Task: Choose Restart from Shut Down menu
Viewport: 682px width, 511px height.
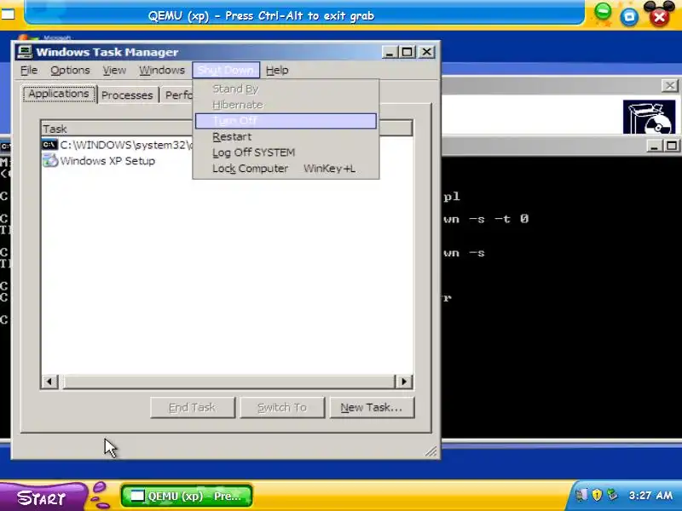Action: click(286, 137)
